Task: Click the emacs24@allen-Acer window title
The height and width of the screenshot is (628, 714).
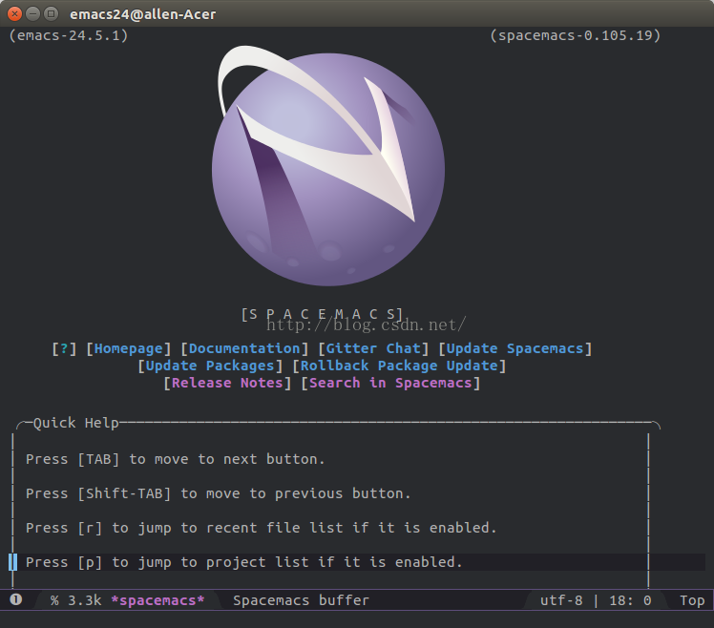Action: pos(143,14)
